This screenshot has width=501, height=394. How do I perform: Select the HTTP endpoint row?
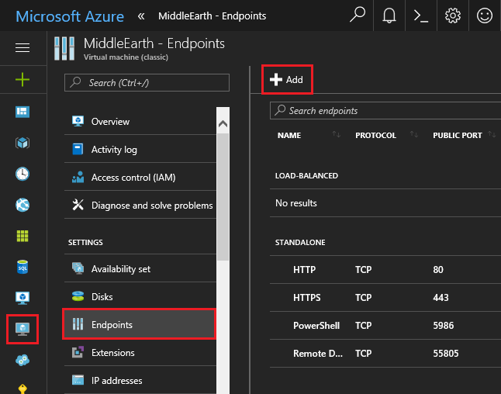coord(385,270)
